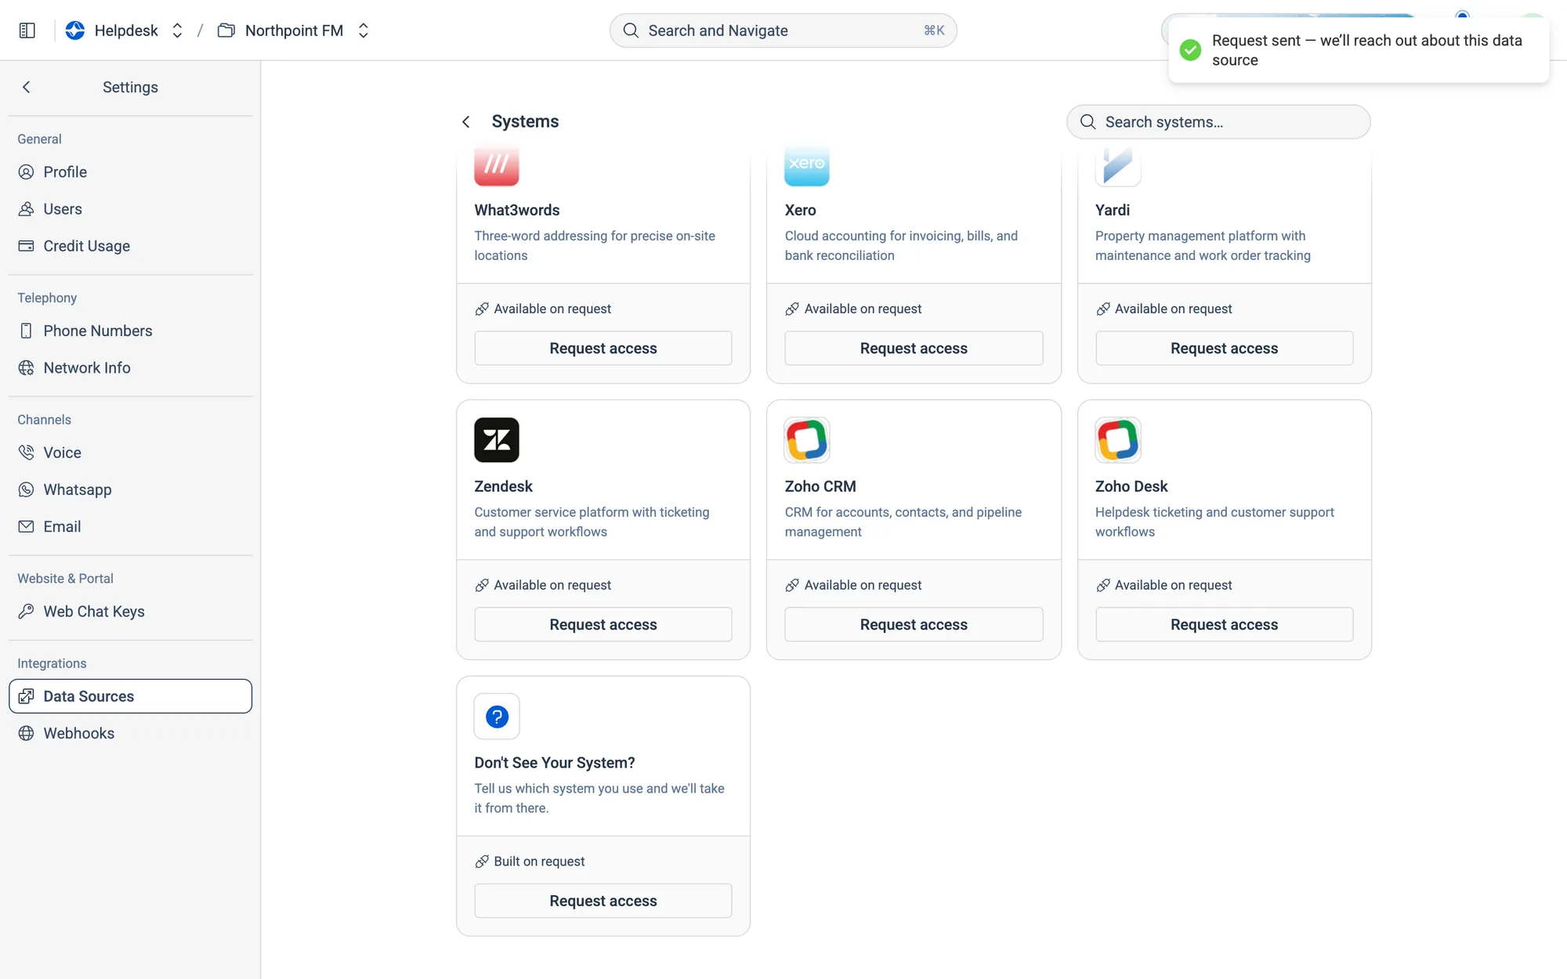Open the Voice channel settings
Image resolution: width=1567 pixels, height=979 pixels.
click(130, 452)
